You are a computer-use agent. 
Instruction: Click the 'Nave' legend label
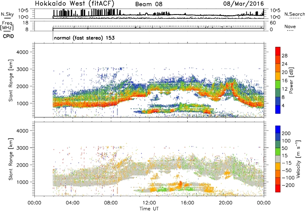(290, 27)
